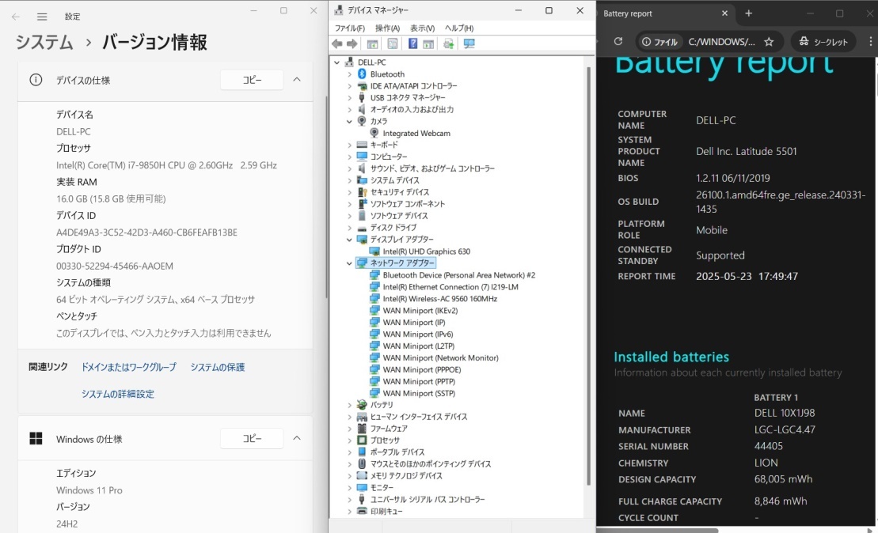Click the reload page icon in Chrome
The width and height of the screenshot is (878, 533).
tap(617, 41)
